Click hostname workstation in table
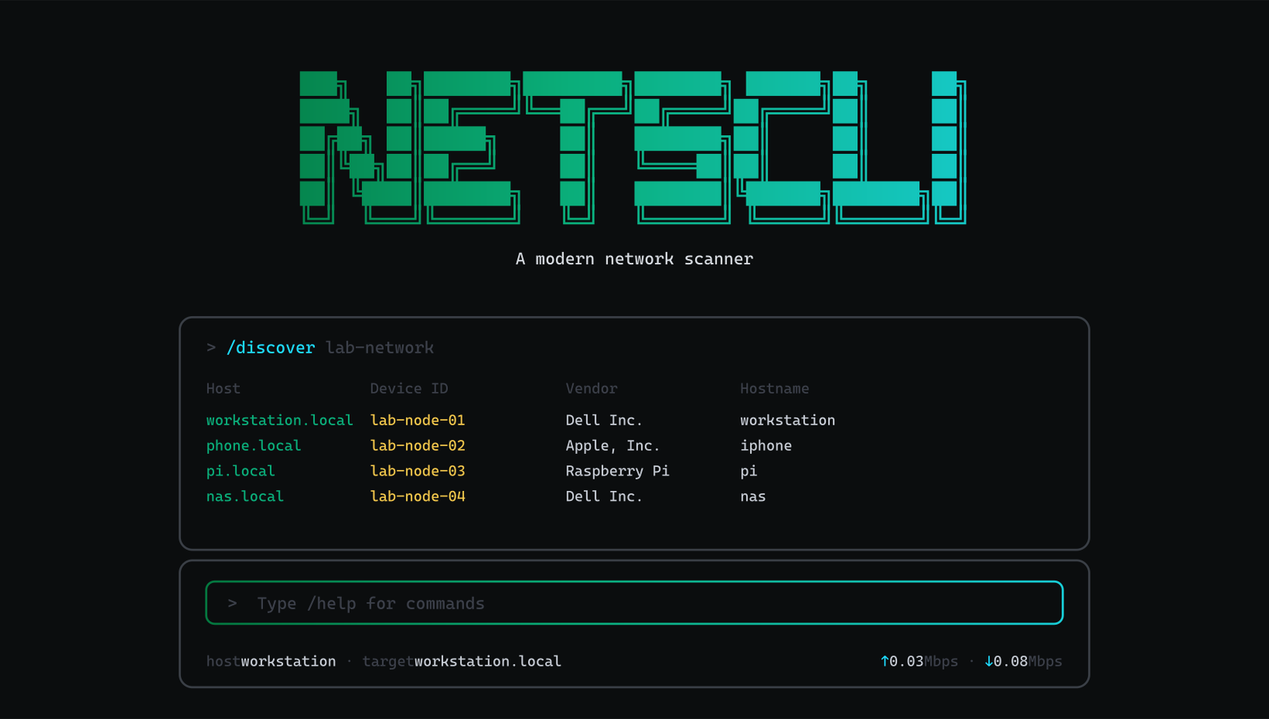Image resolution: width=1269 pixels, height=719 pixels. (788, 421)
